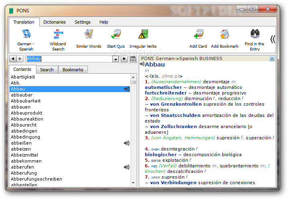Viewport: 288px width, 199px height.
Task: Switch to Search tab in list panel
Action: point(47,70)
